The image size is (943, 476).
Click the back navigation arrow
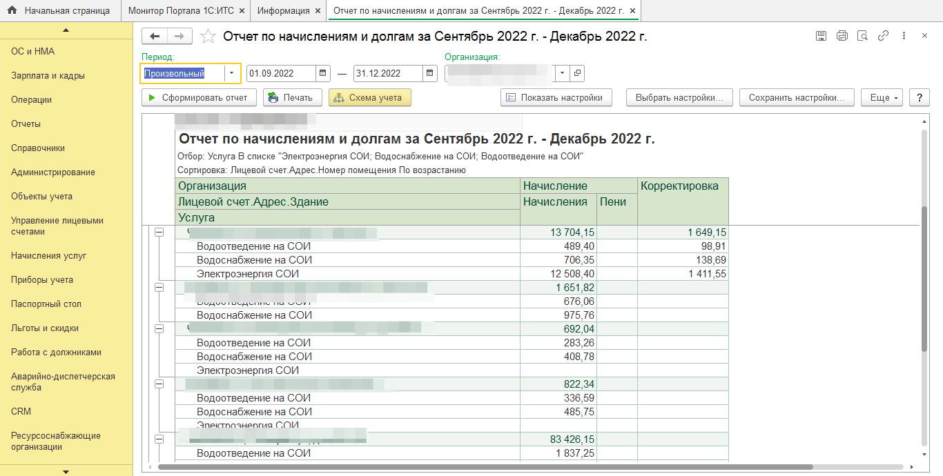tap(155, 37)
